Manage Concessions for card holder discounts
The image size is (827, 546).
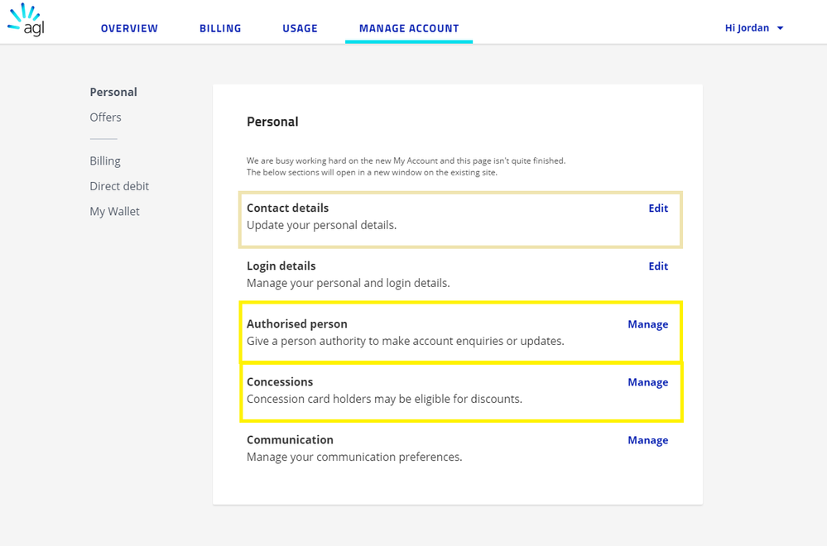point(647,381)
